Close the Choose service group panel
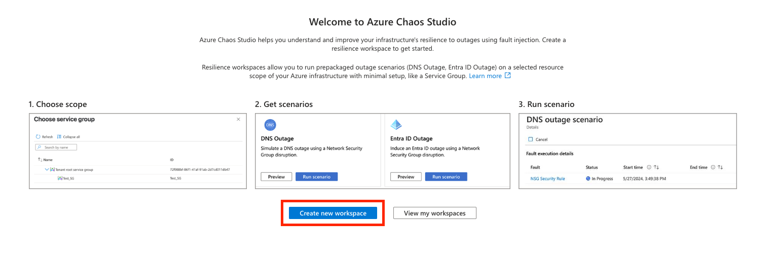This screenshot has width=774, height=254. tap(238, 119)
